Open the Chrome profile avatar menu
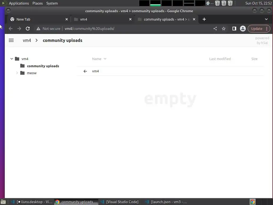The height and width of the screenshot is (205, 273). (x=243, y=29)
